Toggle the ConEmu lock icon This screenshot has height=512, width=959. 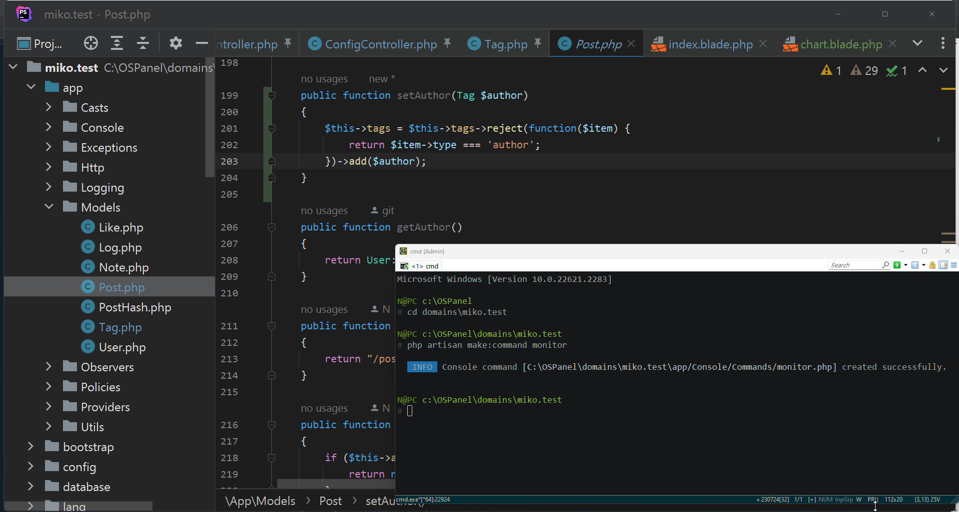[x=932, y=265]
